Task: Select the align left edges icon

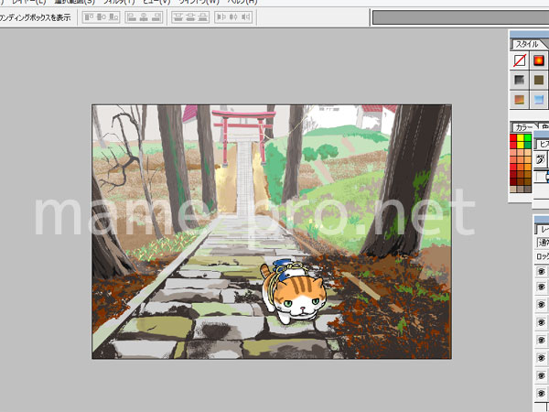Action: click(132, 16)
